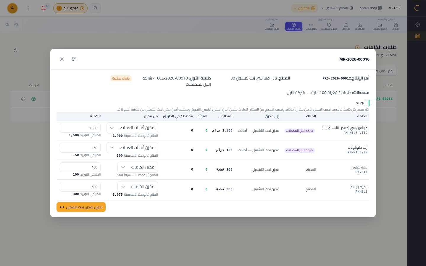The width and height of the screenshot is (426, 266).
Task: Open the search magnifier button
Action: [x=95, y=8]
